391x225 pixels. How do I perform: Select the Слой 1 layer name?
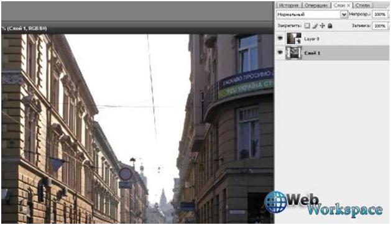[x=312, y=53]
